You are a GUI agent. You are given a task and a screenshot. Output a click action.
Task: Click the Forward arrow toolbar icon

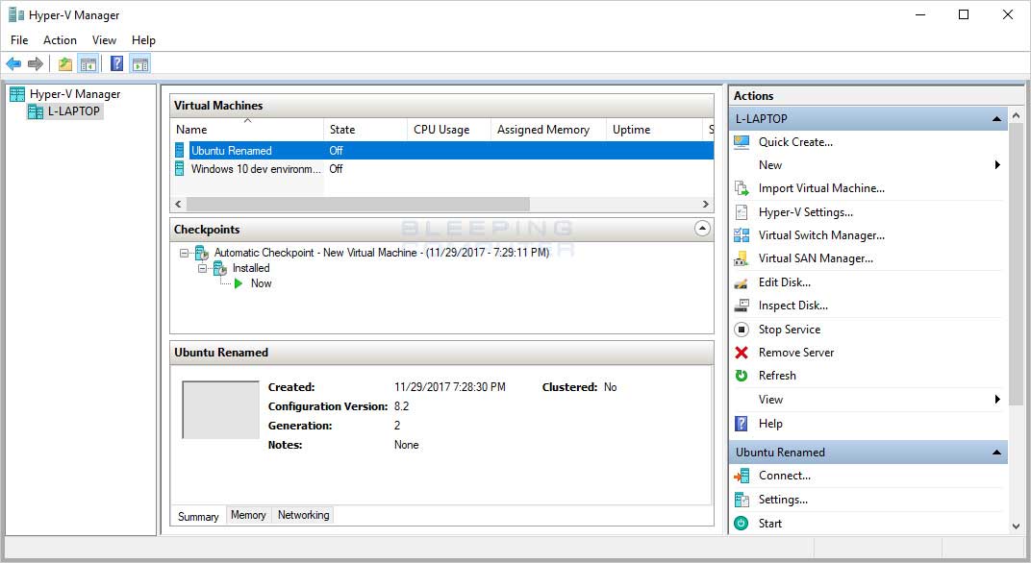36,63
